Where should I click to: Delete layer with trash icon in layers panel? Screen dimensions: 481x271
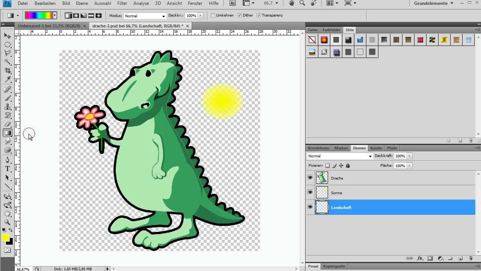[x=470, y=259]
